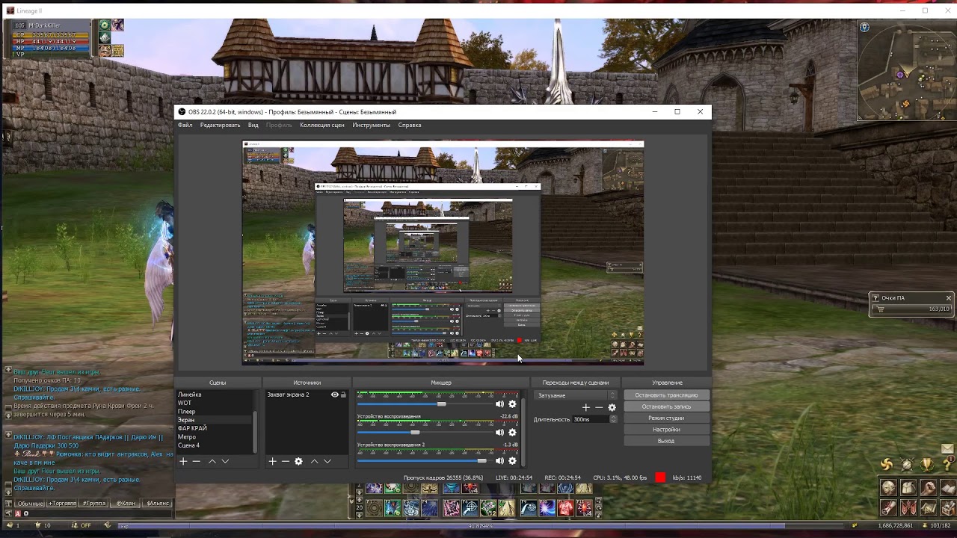Open settings gear for first mixer channel
This screenshot has height=538, width=957.
(x=512, y=404)
